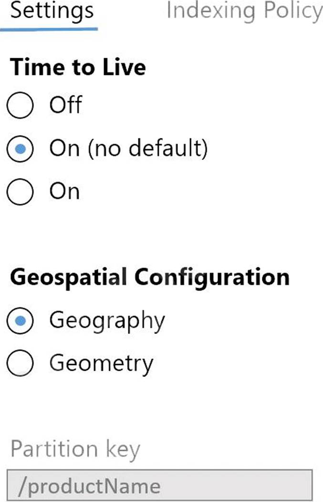Screen dimensions: 323x502
Task: Select the Time to Live Off radio circle
Action: tap(20, 105)
